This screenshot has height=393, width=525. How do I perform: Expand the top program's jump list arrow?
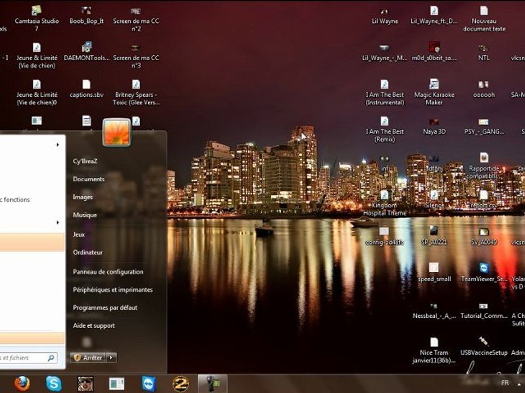tap(57, 145)
